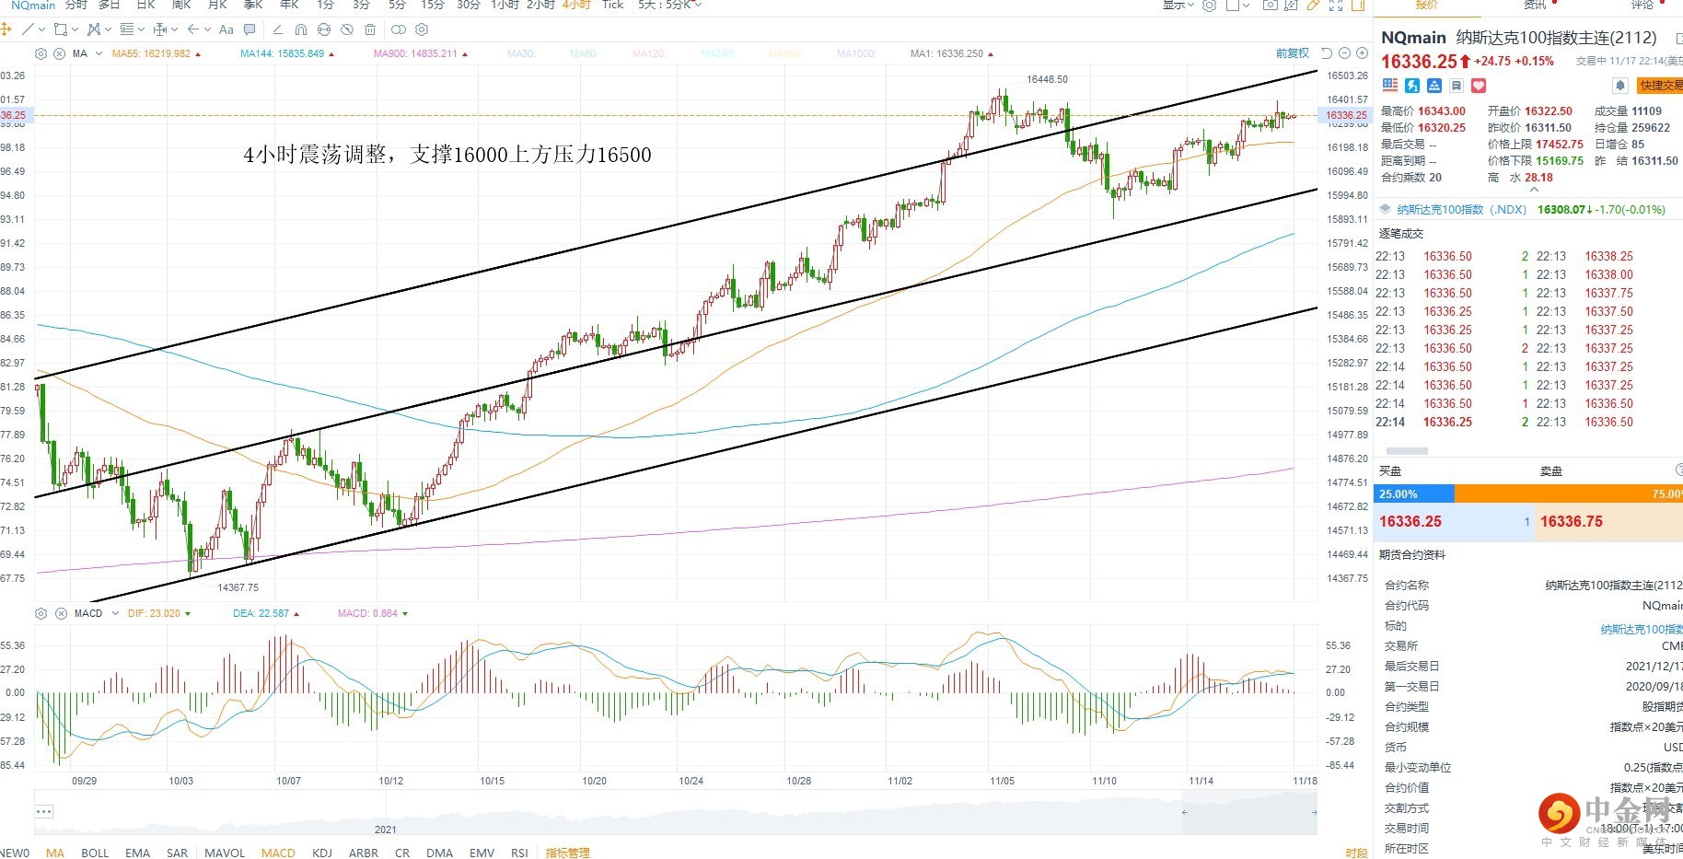This screenshot has width=1683, height=859.
Task: Select the arrow marker tool
Action: (x=193, y=29)
